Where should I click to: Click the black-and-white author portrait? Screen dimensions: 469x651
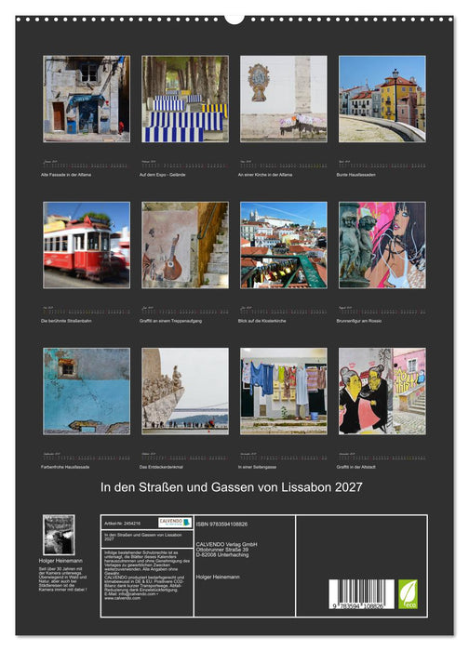pos(59,535)
